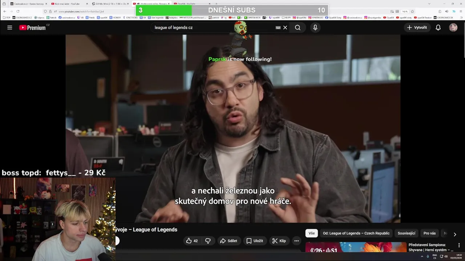Open the account avatar menu
465x261 pixels.
pos(453,28)
